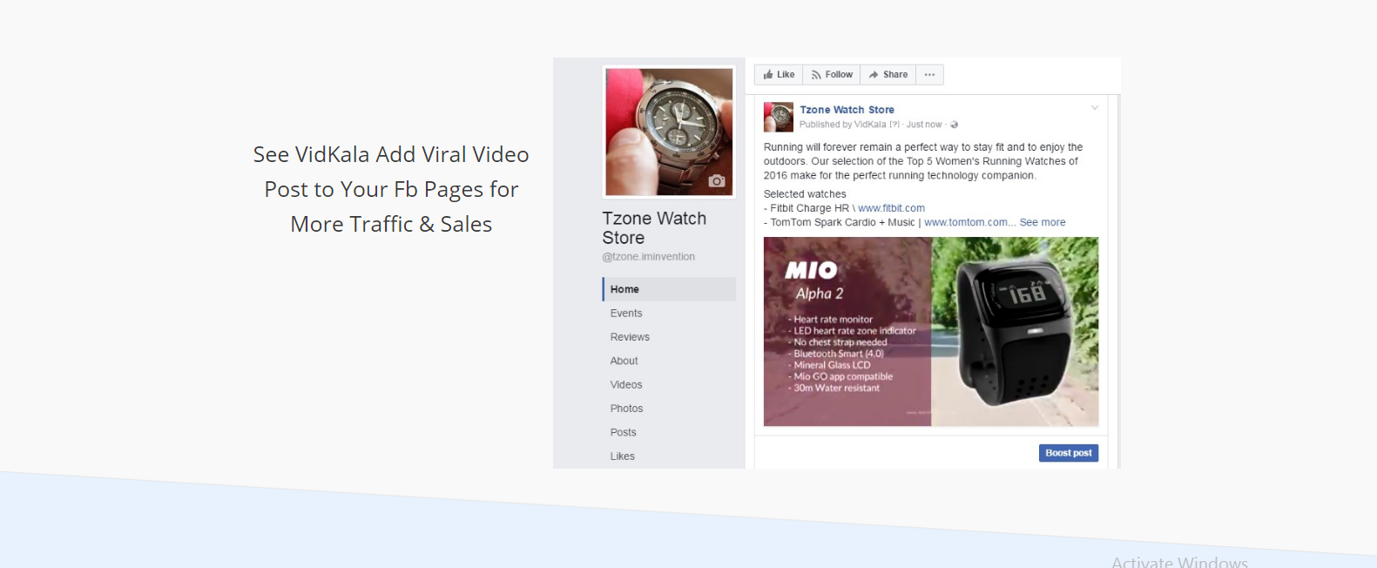Follow the Tzone Watch Store page
This screenshot has height=568, width=1377.
pyautogui.click(x=832, y=75)
